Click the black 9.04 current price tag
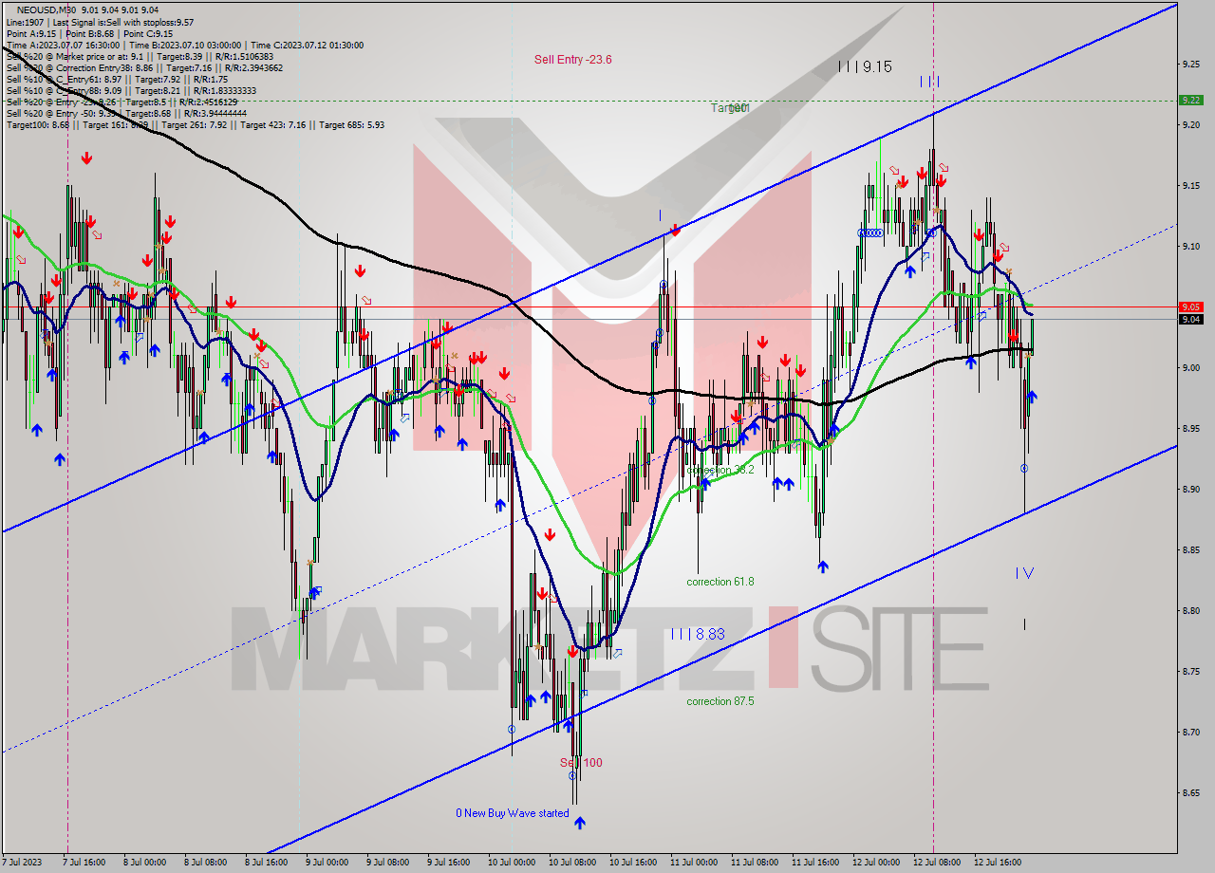The image size is (1215, 873). [1190, 319]
